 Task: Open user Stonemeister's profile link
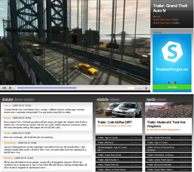click(x=10, y=143)
